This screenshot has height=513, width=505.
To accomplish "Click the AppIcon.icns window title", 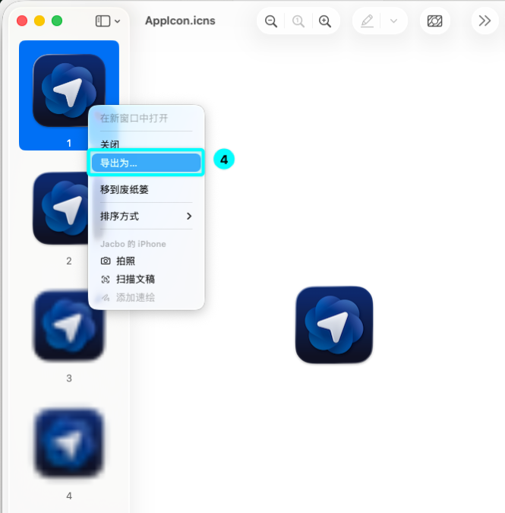I will point(180,21).
